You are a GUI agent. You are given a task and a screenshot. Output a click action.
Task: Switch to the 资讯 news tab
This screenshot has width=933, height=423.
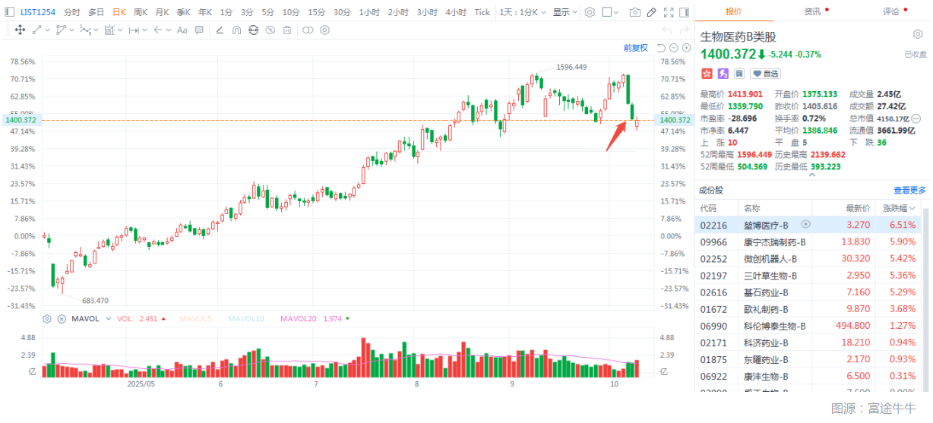pyautogui.click(x=812, y=11)
